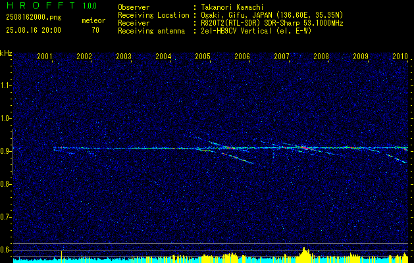Click the 0.6 kHz frequency label
The image size is (414, 263).
point(6,250)
